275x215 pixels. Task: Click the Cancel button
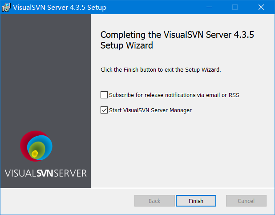[246, 201]
